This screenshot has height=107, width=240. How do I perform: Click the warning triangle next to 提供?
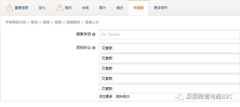click(x=60, y=8)
